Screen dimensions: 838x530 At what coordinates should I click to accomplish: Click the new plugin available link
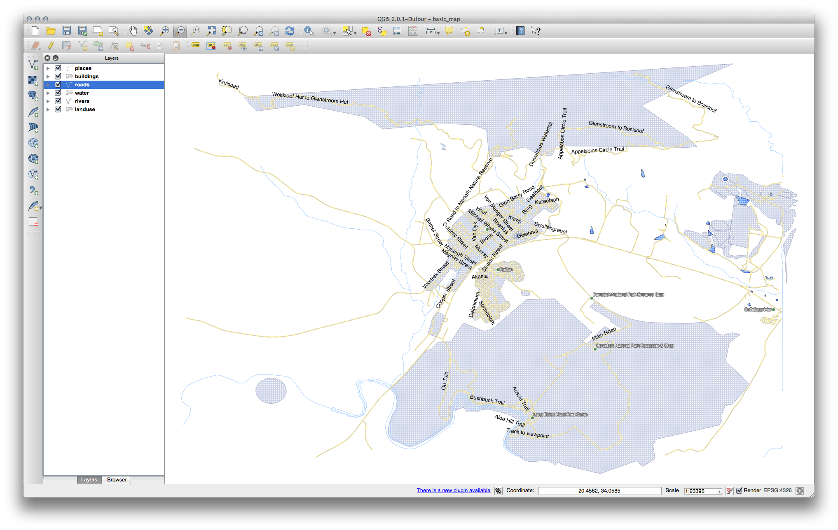[x=453, y=490]
